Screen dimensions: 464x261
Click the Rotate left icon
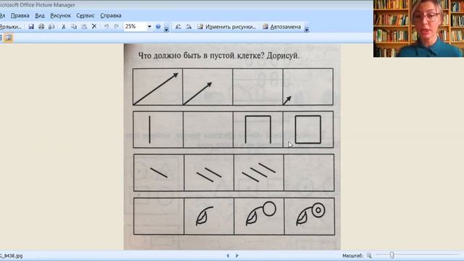click(x=178, y=27)
